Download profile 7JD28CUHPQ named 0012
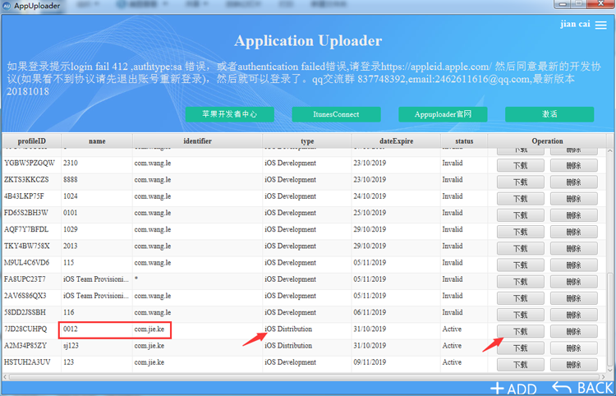616x396 pixels. pos(520,332)
